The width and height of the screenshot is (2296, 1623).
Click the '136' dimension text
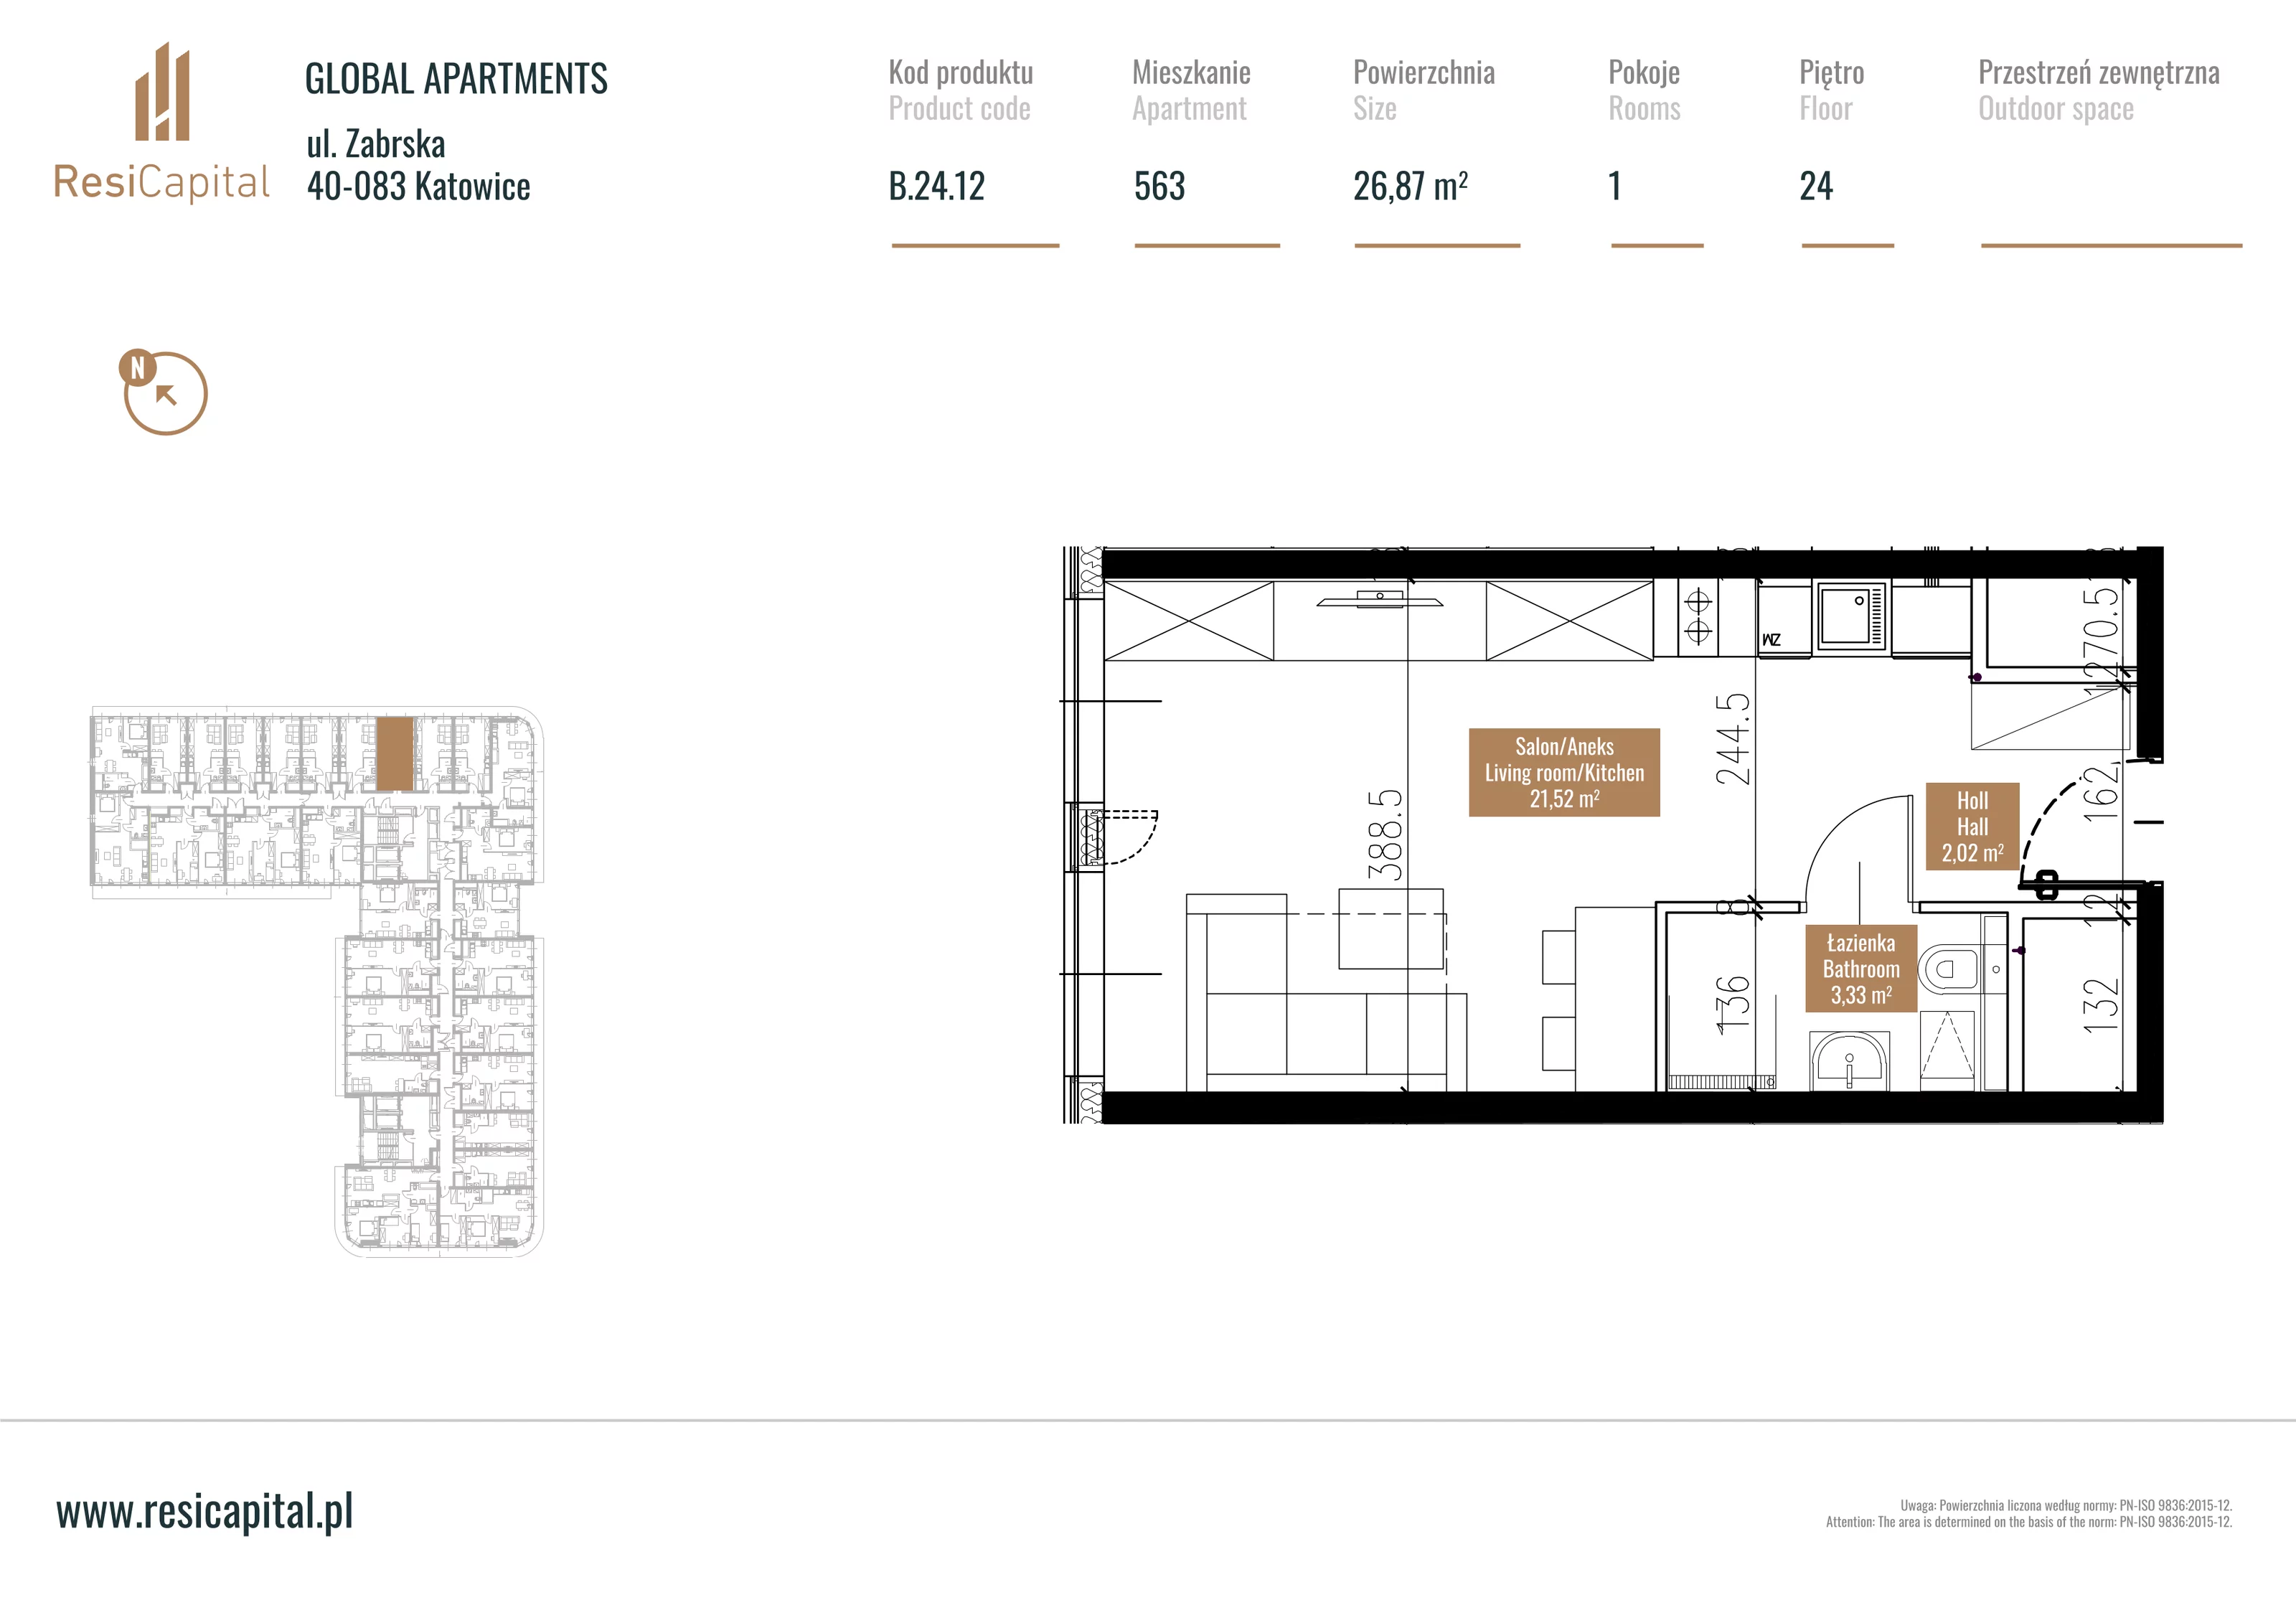[1732, 1004]
